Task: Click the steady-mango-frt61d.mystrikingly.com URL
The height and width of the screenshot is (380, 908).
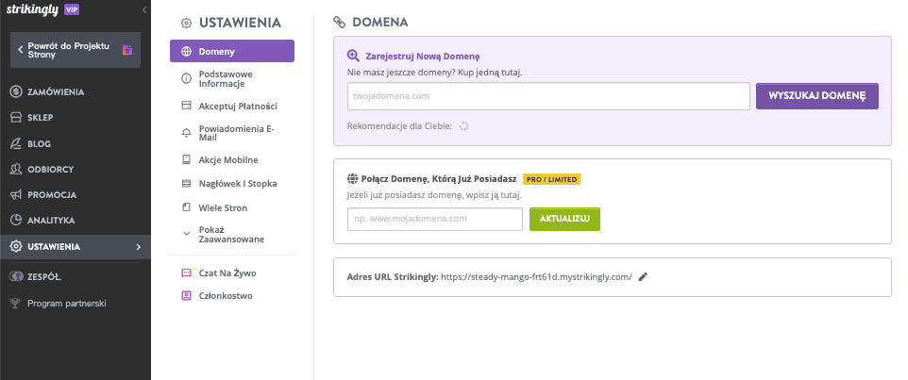Action: point(536,277)
